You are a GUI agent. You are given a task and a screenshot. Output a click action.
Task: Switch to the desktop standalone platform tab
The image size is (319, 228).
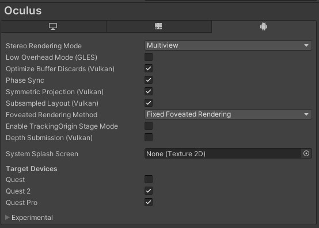pyautogui.click(x=54, y=26)
